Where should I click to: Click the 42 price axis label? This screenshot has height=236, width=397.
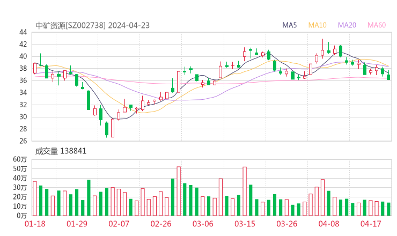coord(23,45)
